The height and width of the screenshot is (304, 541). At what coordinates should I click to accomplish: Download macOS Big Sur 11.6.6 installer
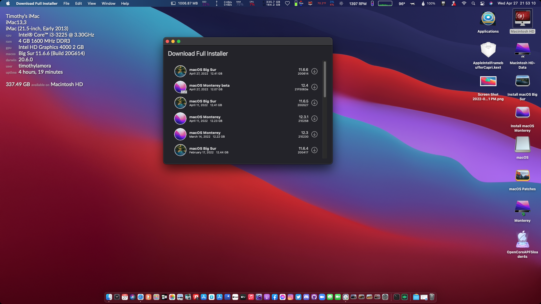coord(314,71)
